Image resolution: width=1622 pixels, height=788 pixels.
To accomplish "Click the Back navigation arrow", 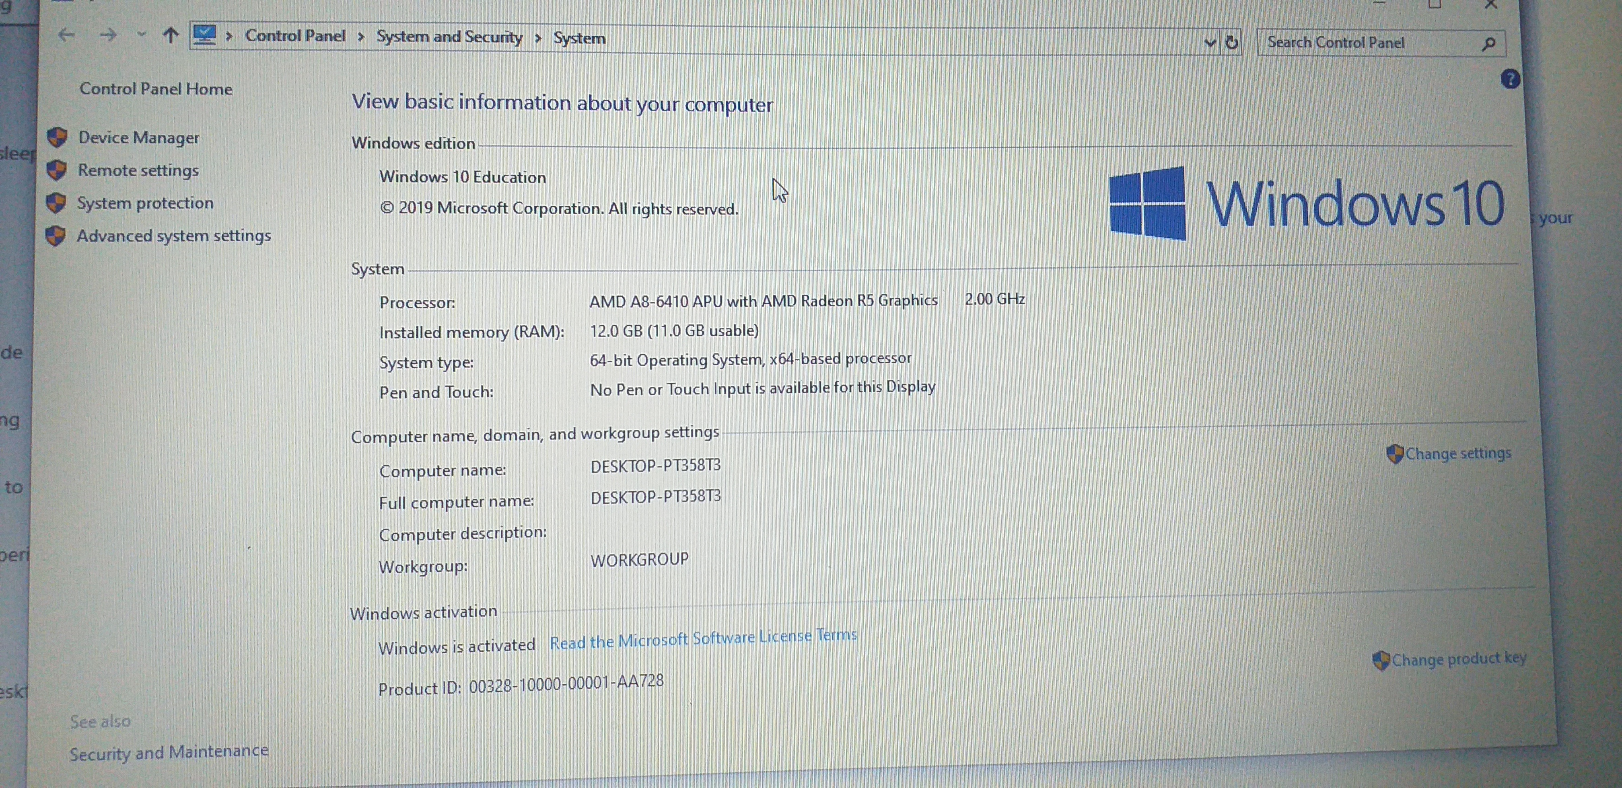I will (x=66, y=35).
